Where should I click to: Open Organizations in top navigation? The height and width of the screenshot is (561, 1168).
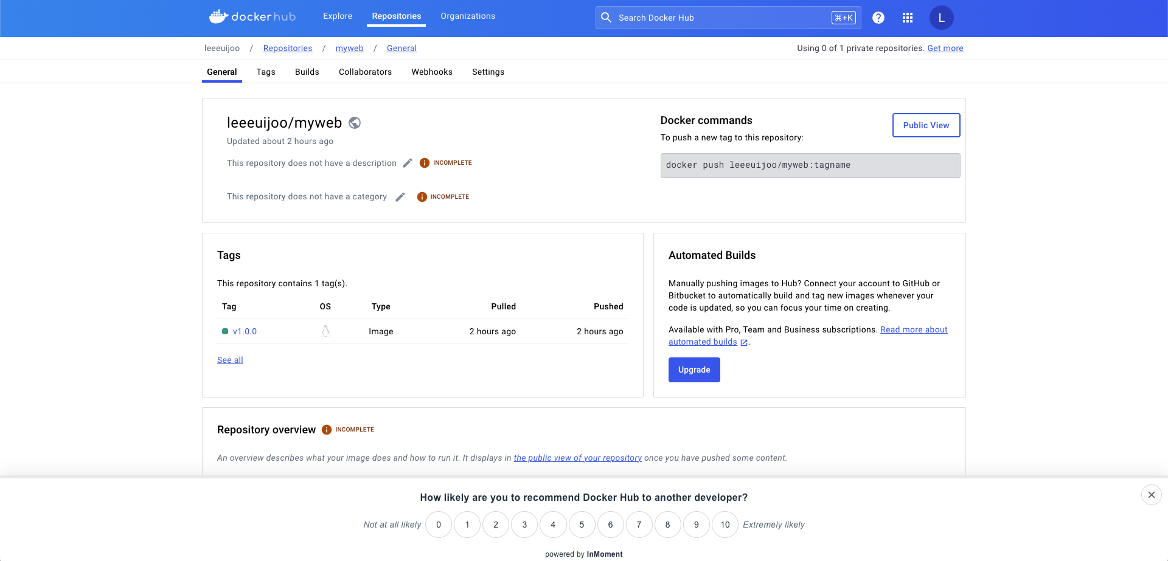point(468,16)
